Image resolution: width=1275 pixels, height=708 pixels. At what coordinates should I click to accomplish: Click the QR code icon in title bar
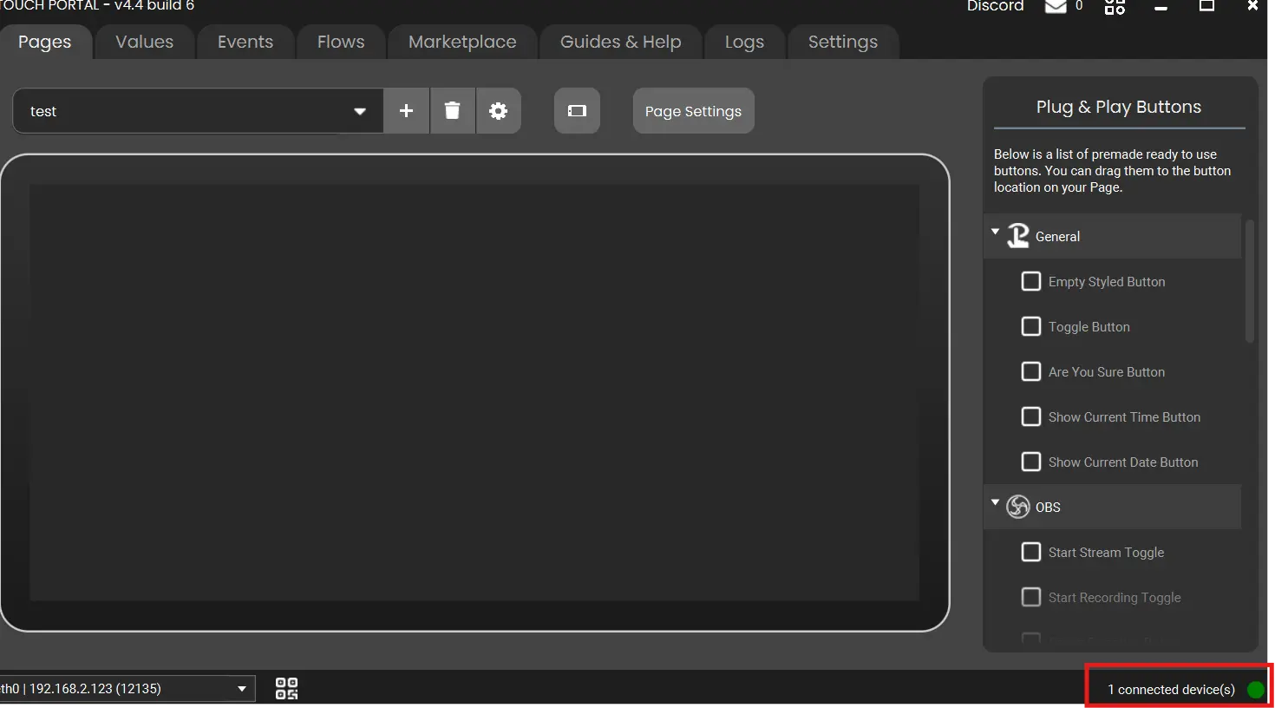click(x=1115, y=7)
